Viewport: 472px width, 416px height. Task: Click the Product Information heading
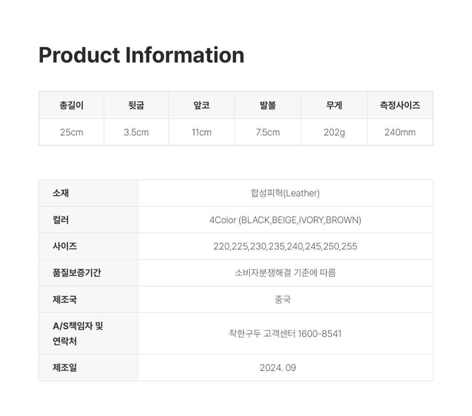click(x=141, y=55)
